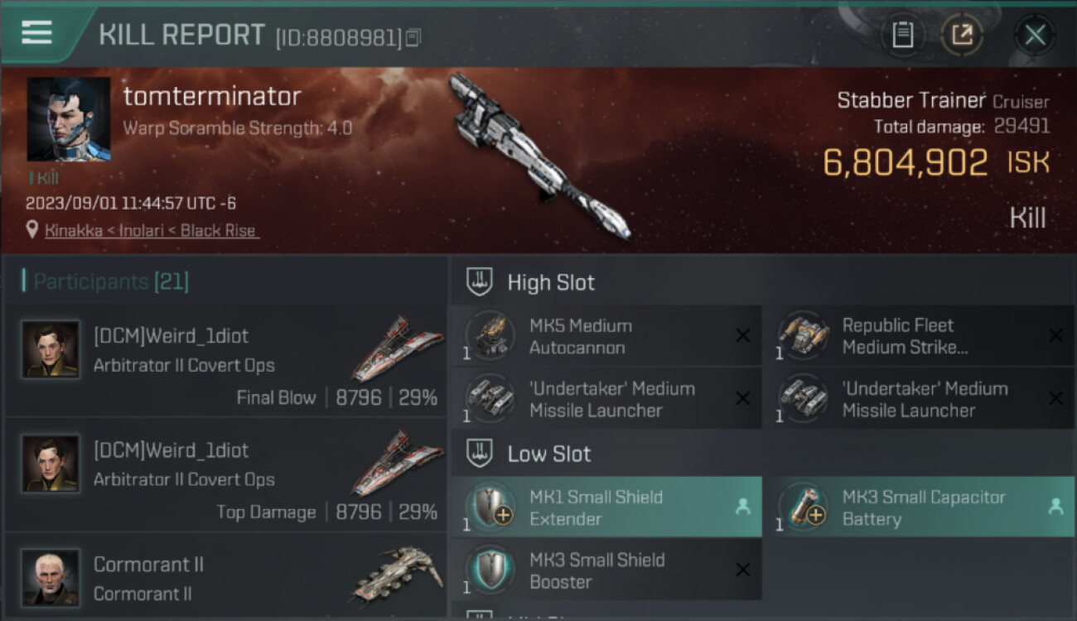The height and width of the screenshot is (621, 1077).
Task: Open the hamburger menu icon
Action: tap(36, 33)
